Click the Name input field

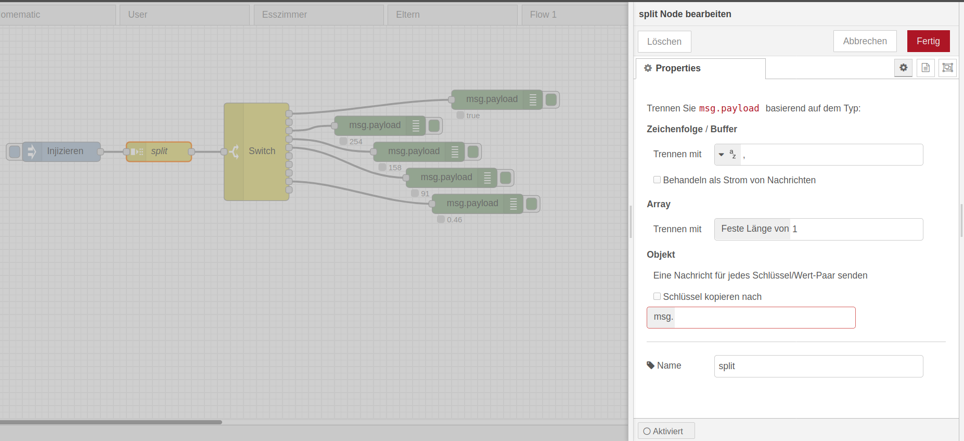(x=818, y=366)
